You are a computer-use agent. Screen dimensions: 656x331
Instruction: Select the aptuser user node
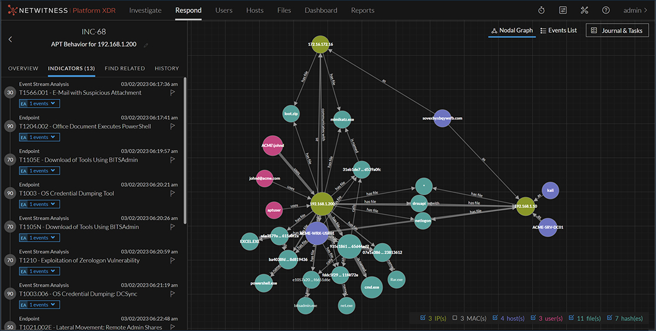274,210
